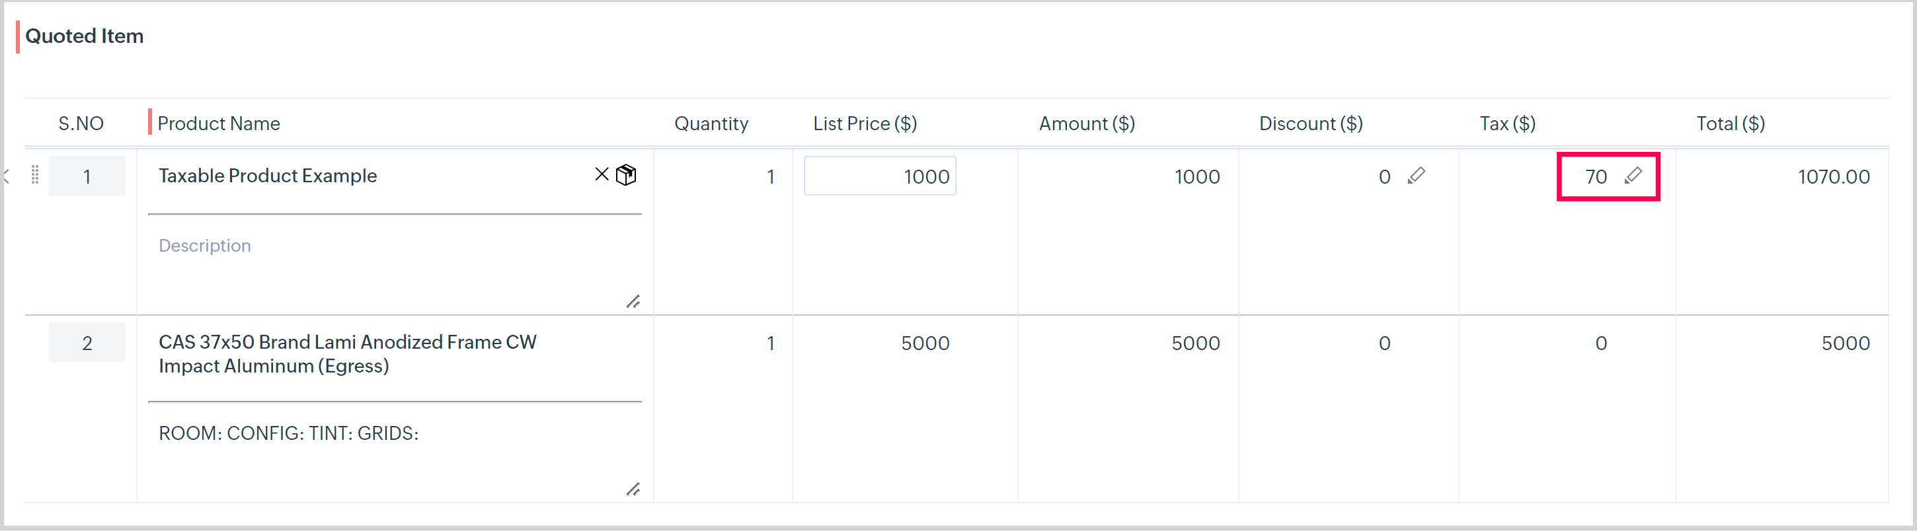
Task: Click the serial number 2 cell
Action: pyautogui.click(x=87, y=343)
